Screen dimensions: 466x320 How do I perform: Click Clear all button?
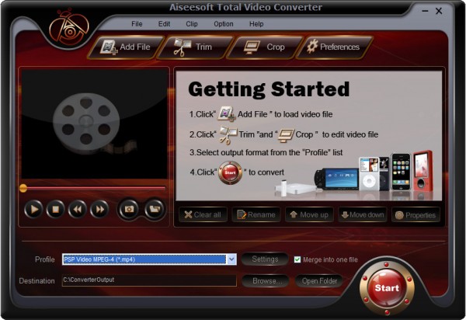click(203, 214)
